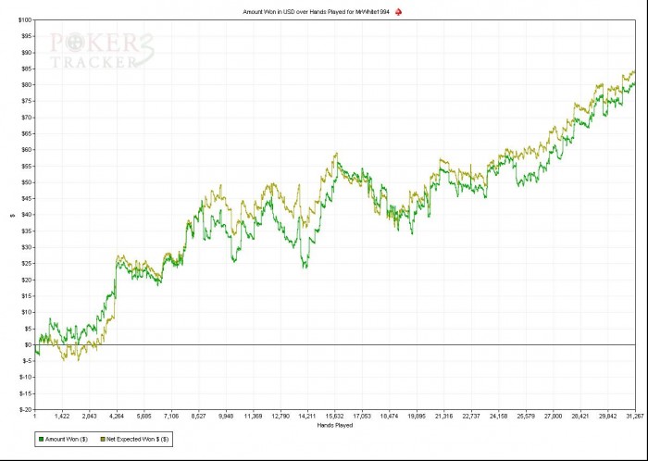Click the '22,737' x-axis label
648x461 pixels.
471,416
